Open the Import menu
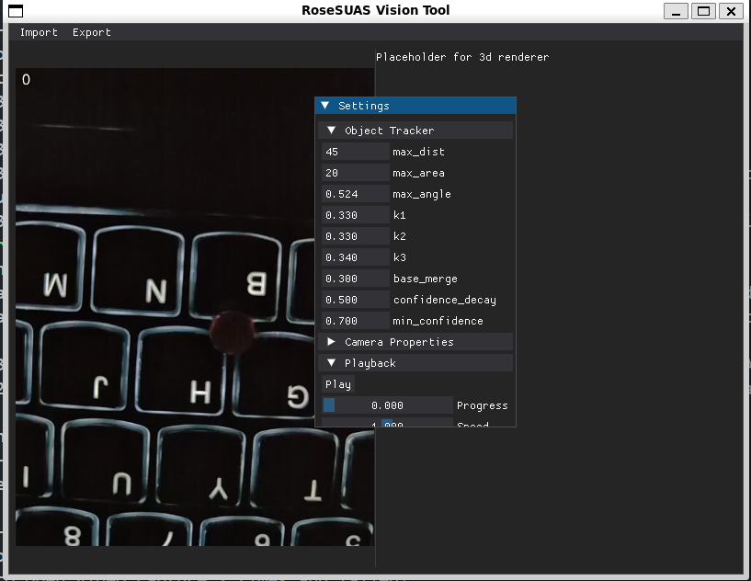751x581 pixels. 39,32
